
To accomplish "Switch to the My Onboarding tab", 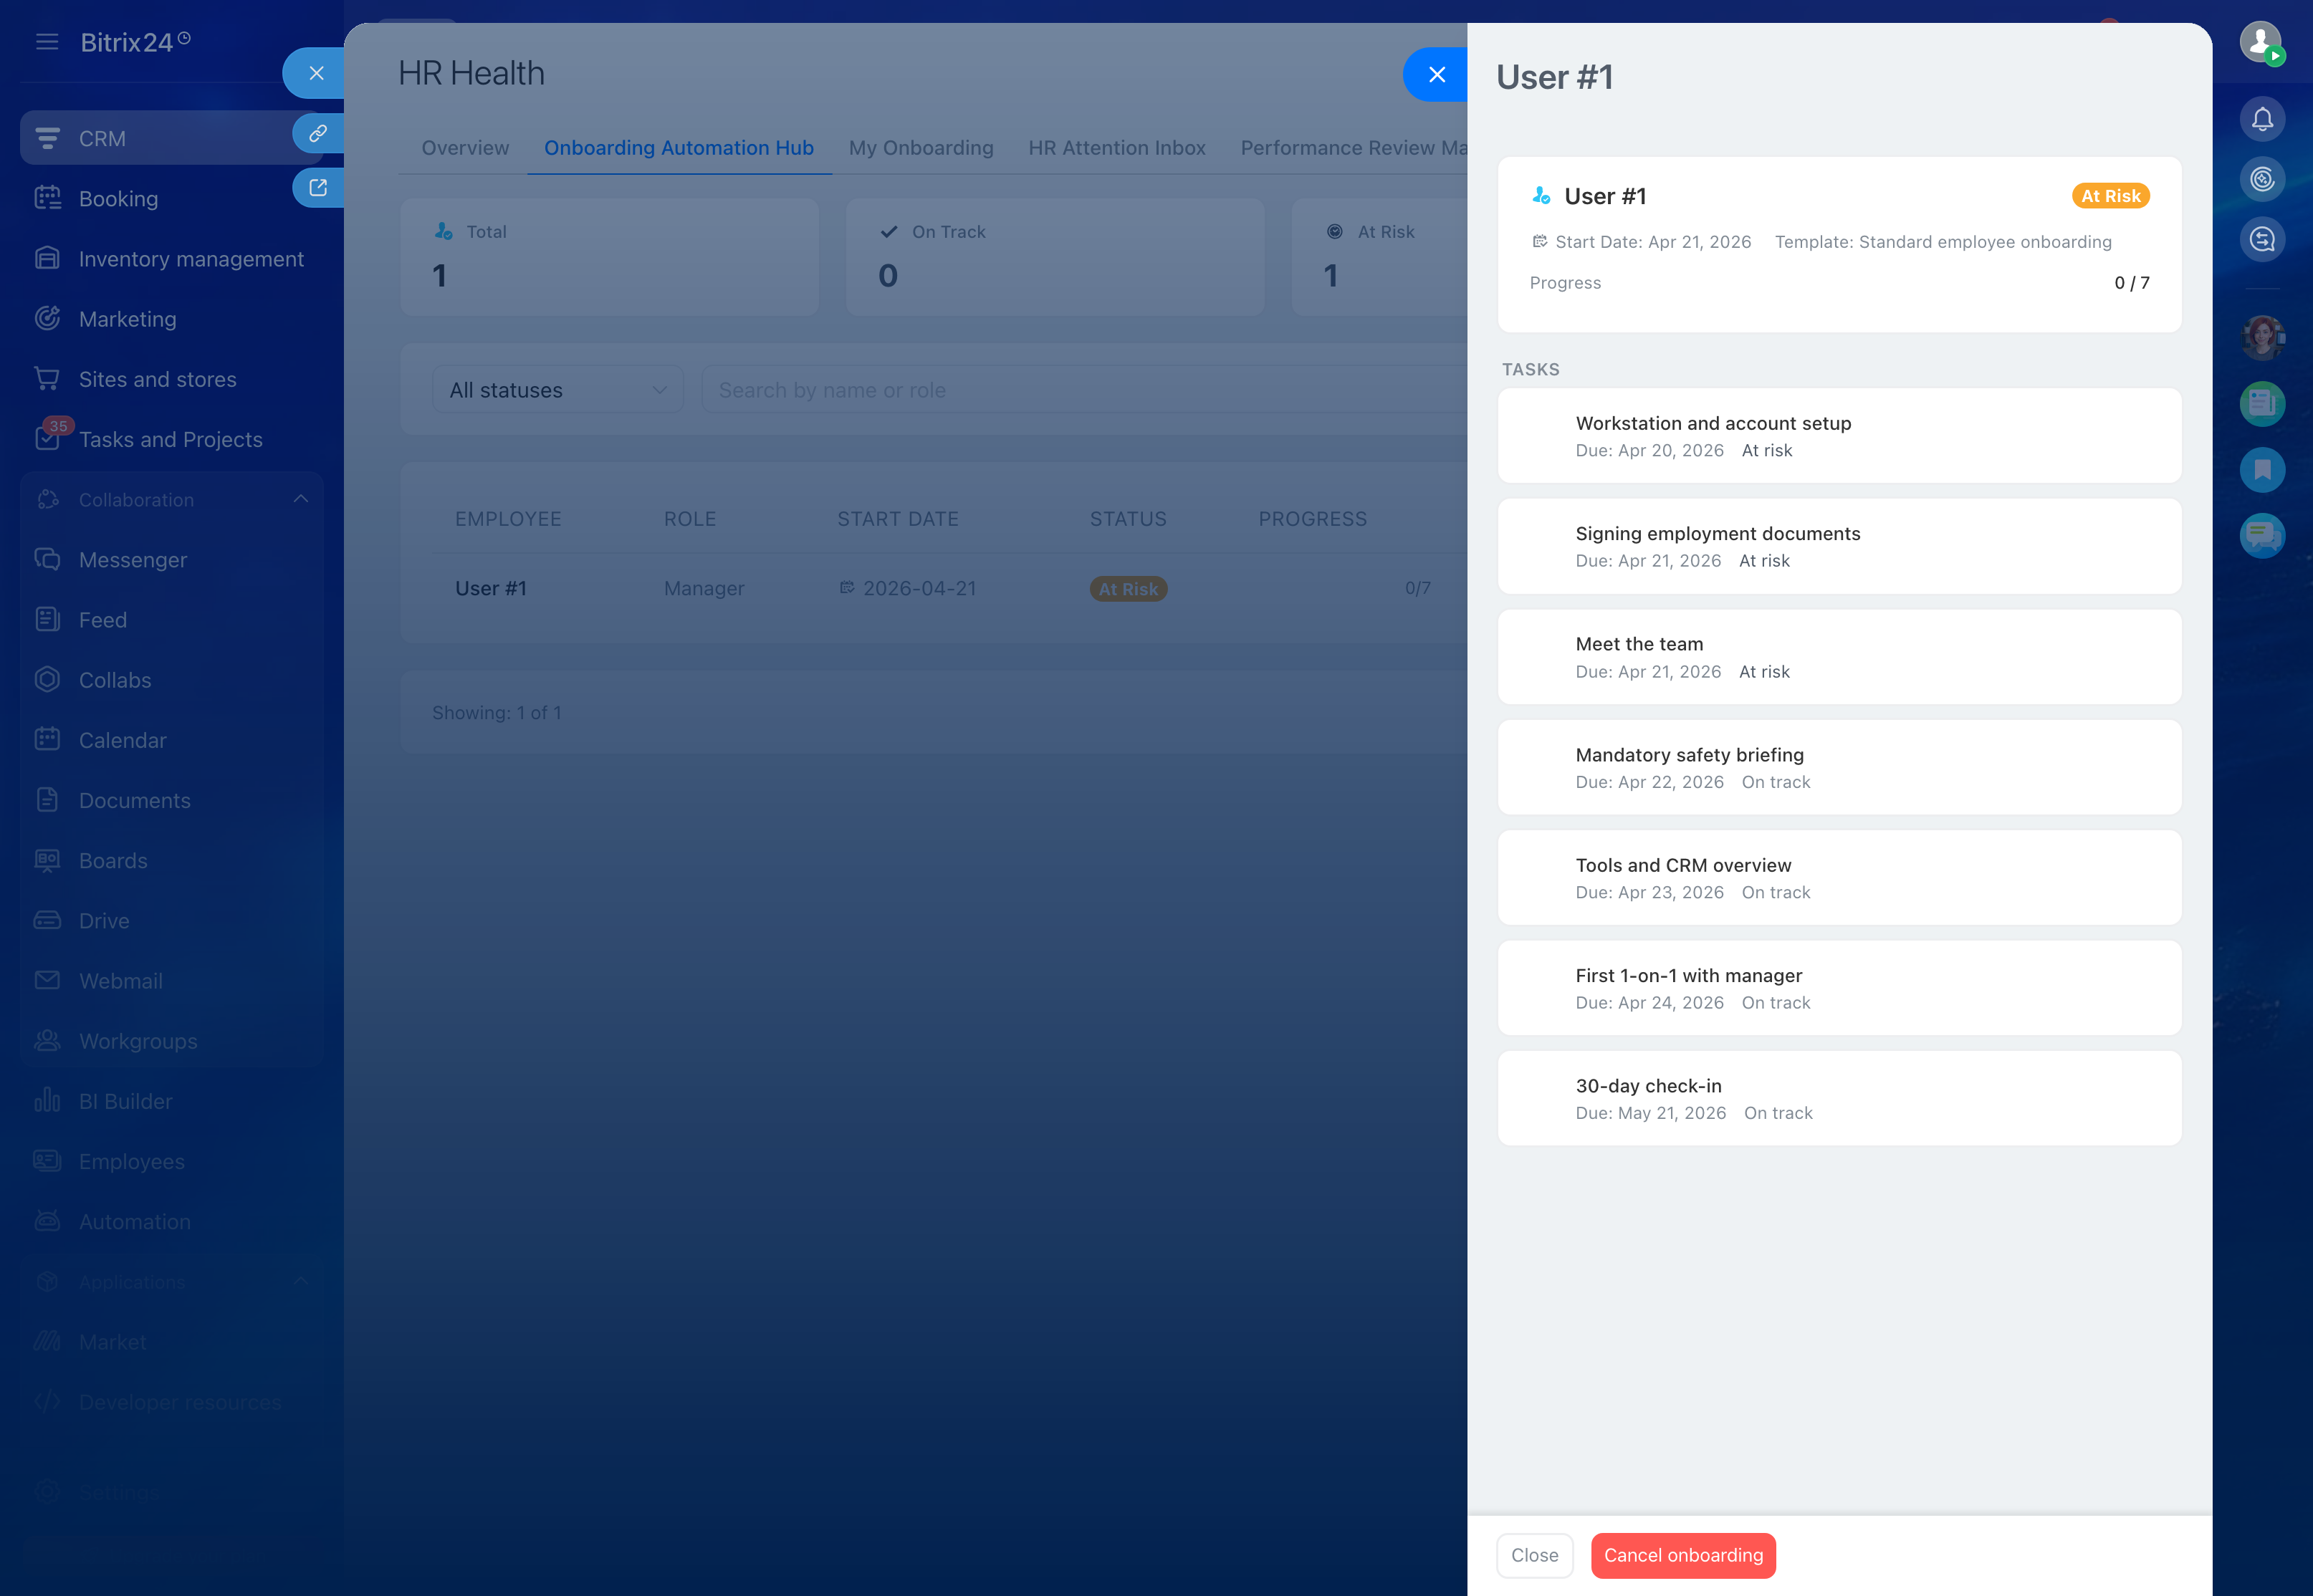I will pyautogui.click(x=920, y=148).
